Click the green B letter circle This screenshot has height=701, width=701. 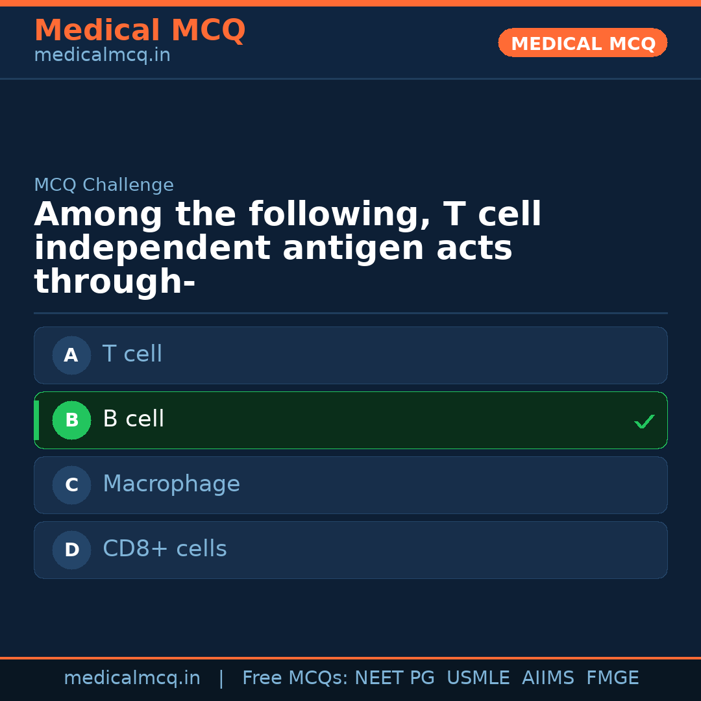pyautogui.click(x=71, y=420)
